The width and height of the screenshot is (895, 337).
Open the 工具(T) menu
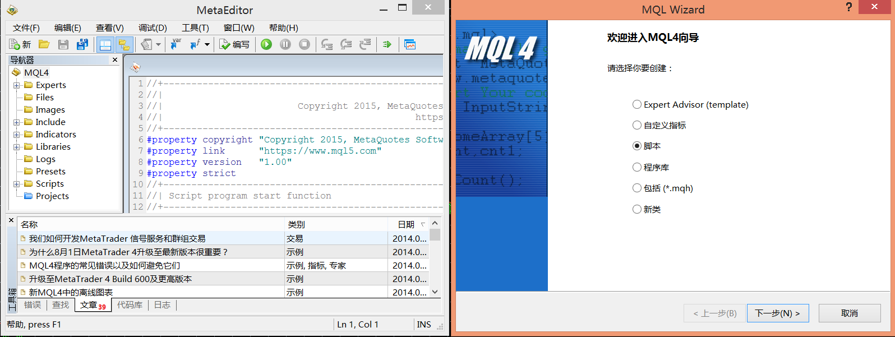point(195,28)
